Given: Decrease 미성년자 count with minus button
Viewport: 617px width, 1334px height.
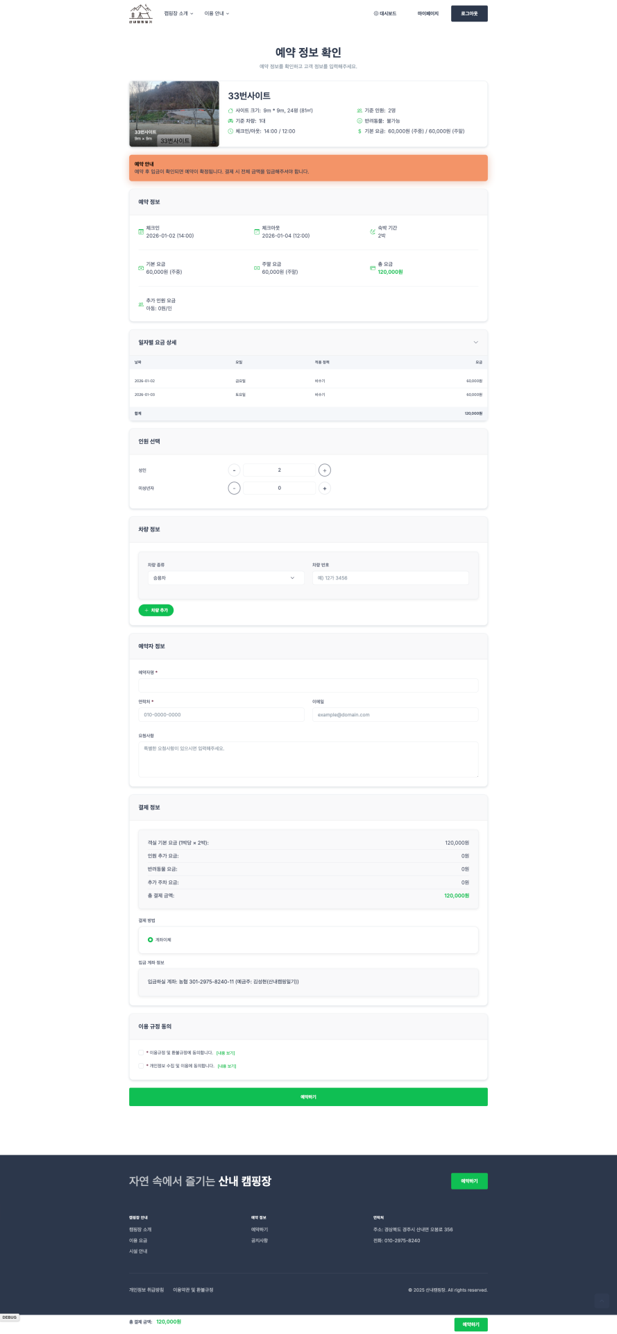Looking at the screenshot, I should (235, 488).
